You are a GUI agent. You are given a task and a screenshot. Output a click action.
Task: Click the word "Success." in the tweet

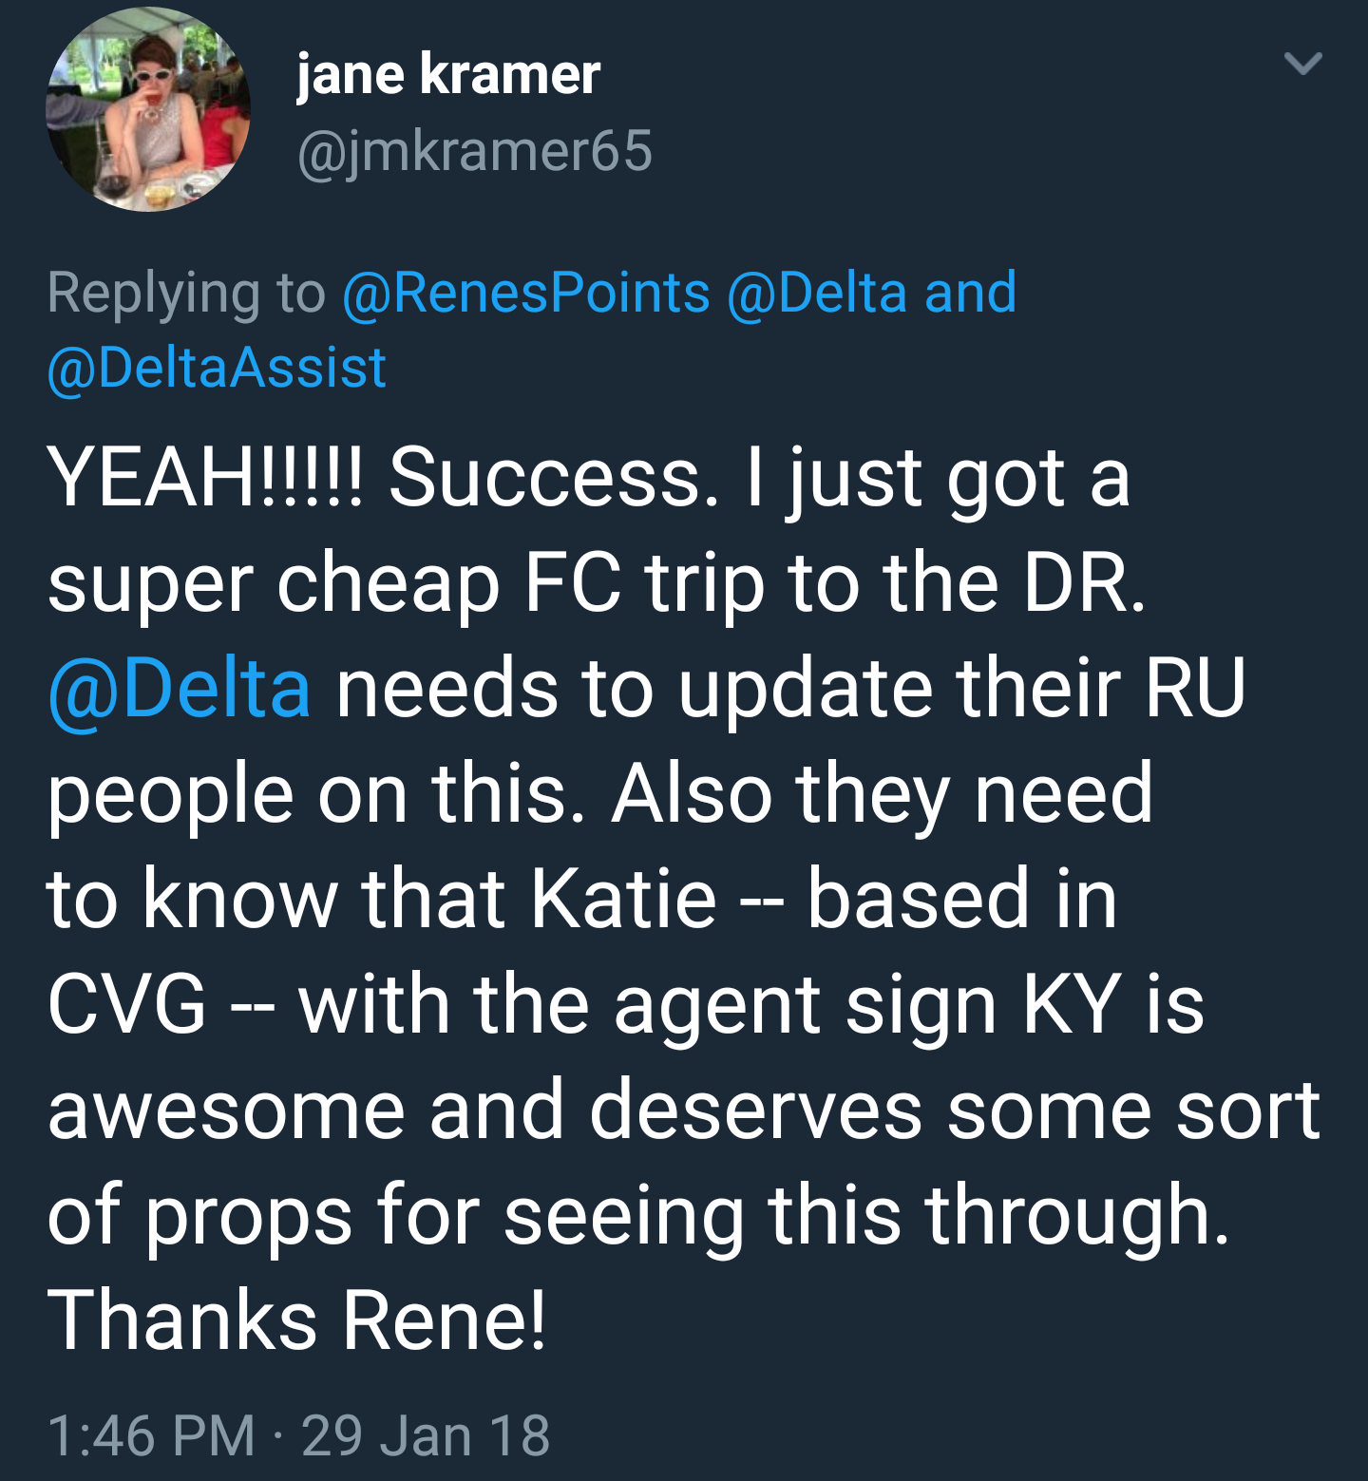point(554,477)
